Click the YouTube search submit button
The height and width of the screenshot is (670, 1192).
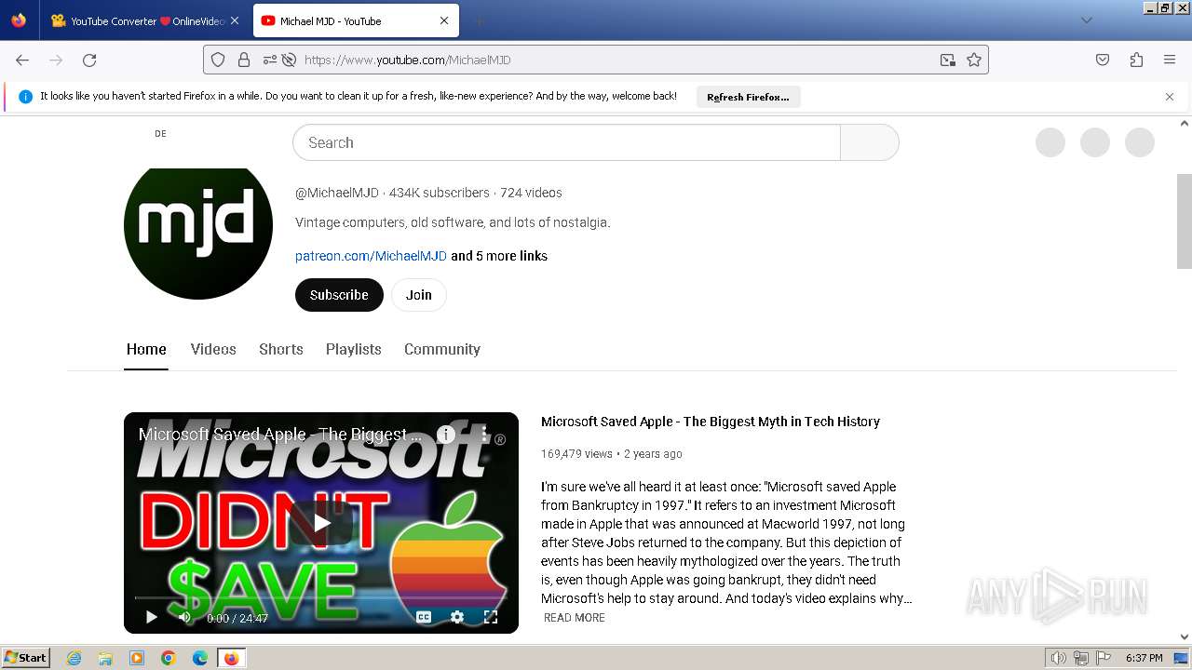[x=870, y=142]
